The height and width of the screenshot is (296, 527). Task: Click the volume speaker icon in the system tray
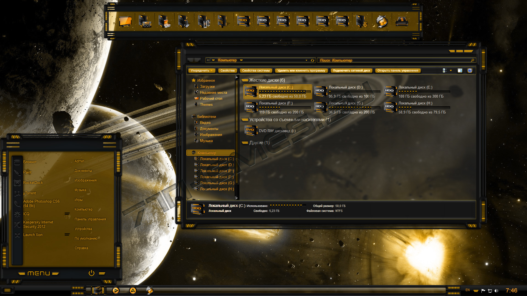(496, 291)
